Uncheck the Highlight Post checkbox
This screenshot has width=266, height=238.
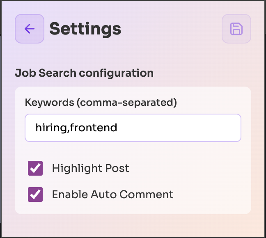coord(35,168)
